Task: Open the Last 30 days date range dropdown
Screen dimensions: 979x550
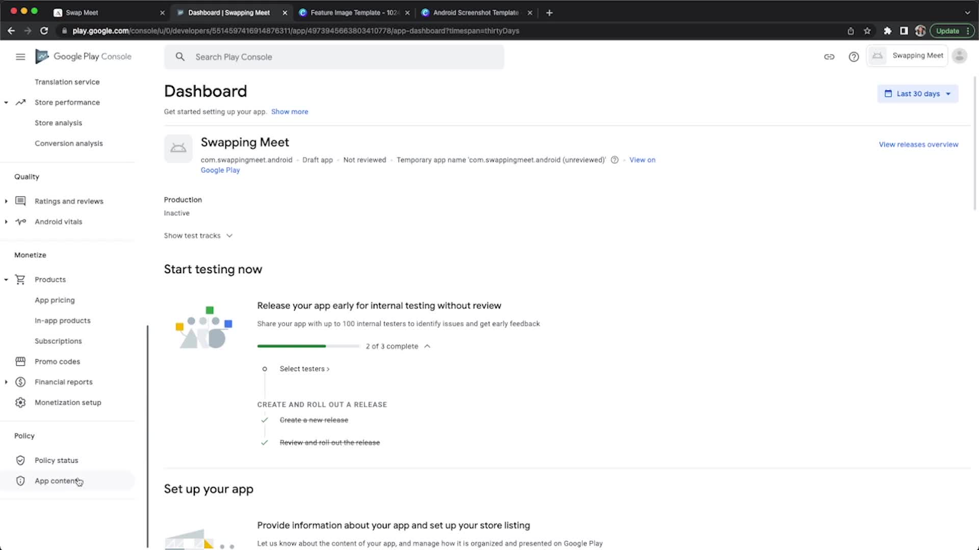Action: (x=917, y=94)
